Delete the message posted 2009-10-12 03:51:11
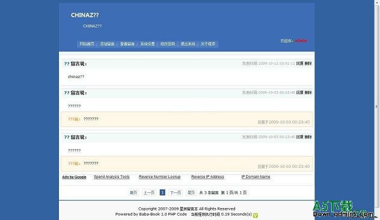 pos(308,64)
